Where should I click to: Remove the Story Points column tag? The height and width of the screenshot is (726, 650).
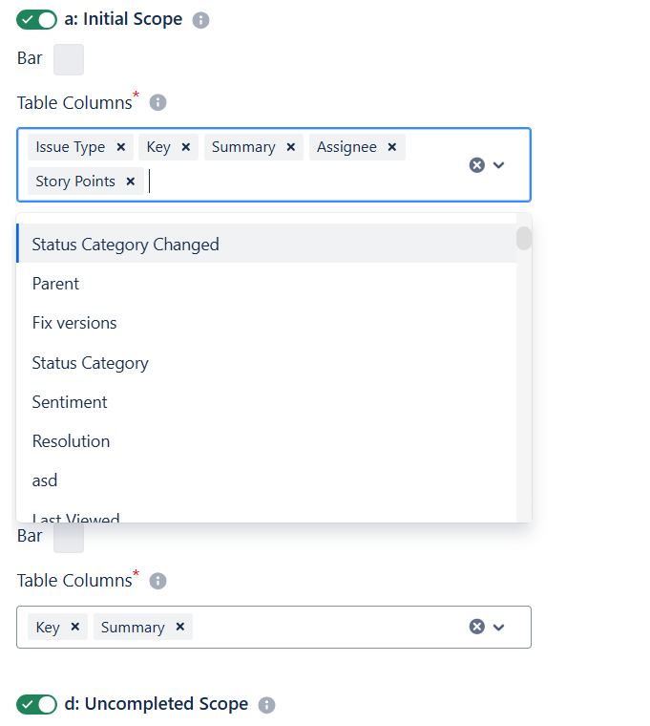click(x=131, y=181)
